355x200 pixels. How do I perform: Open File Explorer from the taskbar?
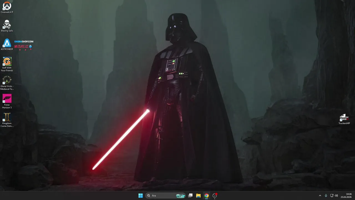[198, 196]
